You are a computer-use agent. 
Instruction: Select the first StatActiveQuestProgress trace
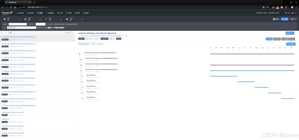(37, 79)
